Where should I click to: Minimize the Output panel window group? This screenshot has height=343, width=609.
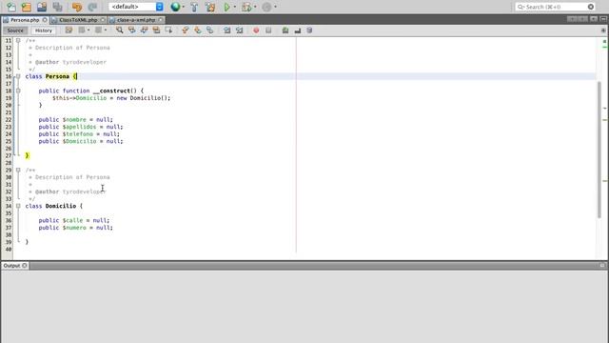(x=602, y=266)
